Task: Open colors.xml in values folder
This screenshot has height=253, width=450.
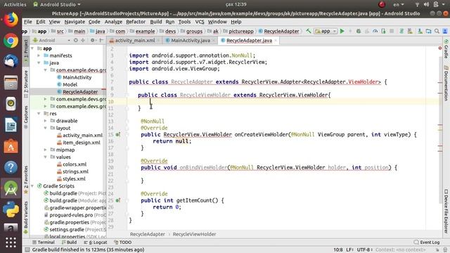Action: 75,164
